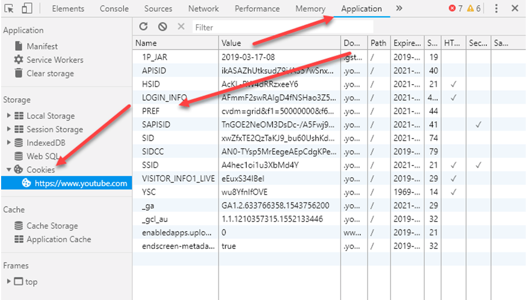This screenshot has width=528, height=300.
Task: Switch to the Console tab
Action: coord(114,8)
